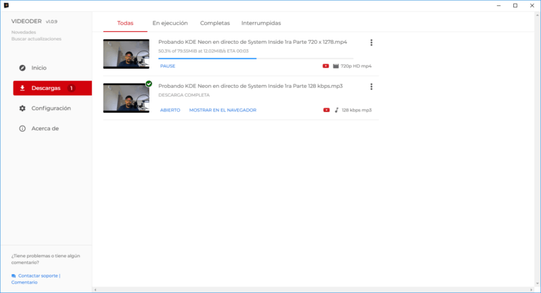The image size is (541, 293).
Task: Show the Interrumpidas tab
Action: (x=261, y=23)
